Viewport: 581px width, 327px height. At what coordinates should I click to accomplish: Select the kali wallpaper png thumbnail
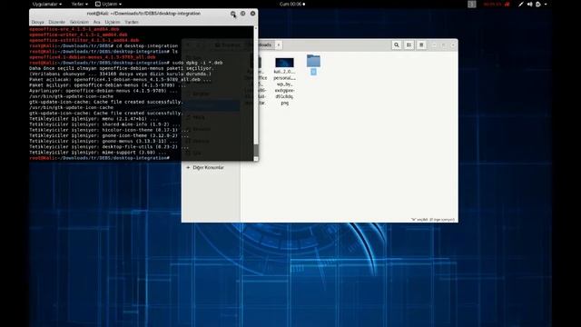click(284, 63)
